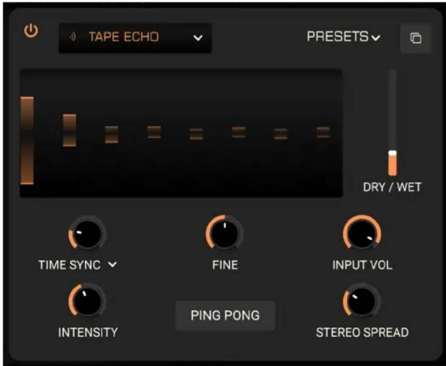Viewport: 446px width, 366px height.
Task: Click the INPUT VOL knob
Action: 362,233
